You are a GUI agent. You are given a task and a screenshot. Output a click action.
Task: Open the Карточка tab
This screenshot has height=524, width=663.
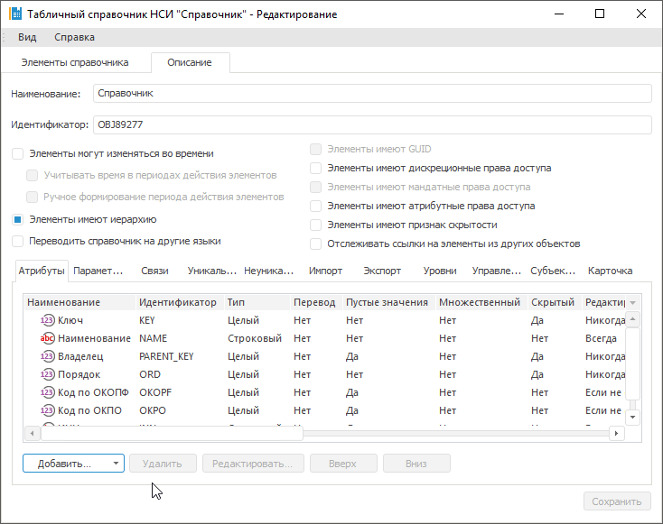[x=610, y=271]
